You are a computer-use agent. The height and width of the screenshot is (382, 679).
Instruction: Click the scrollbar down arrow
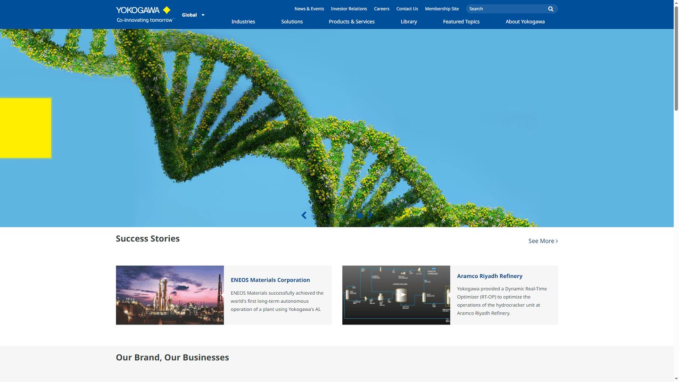coord(676,379)
